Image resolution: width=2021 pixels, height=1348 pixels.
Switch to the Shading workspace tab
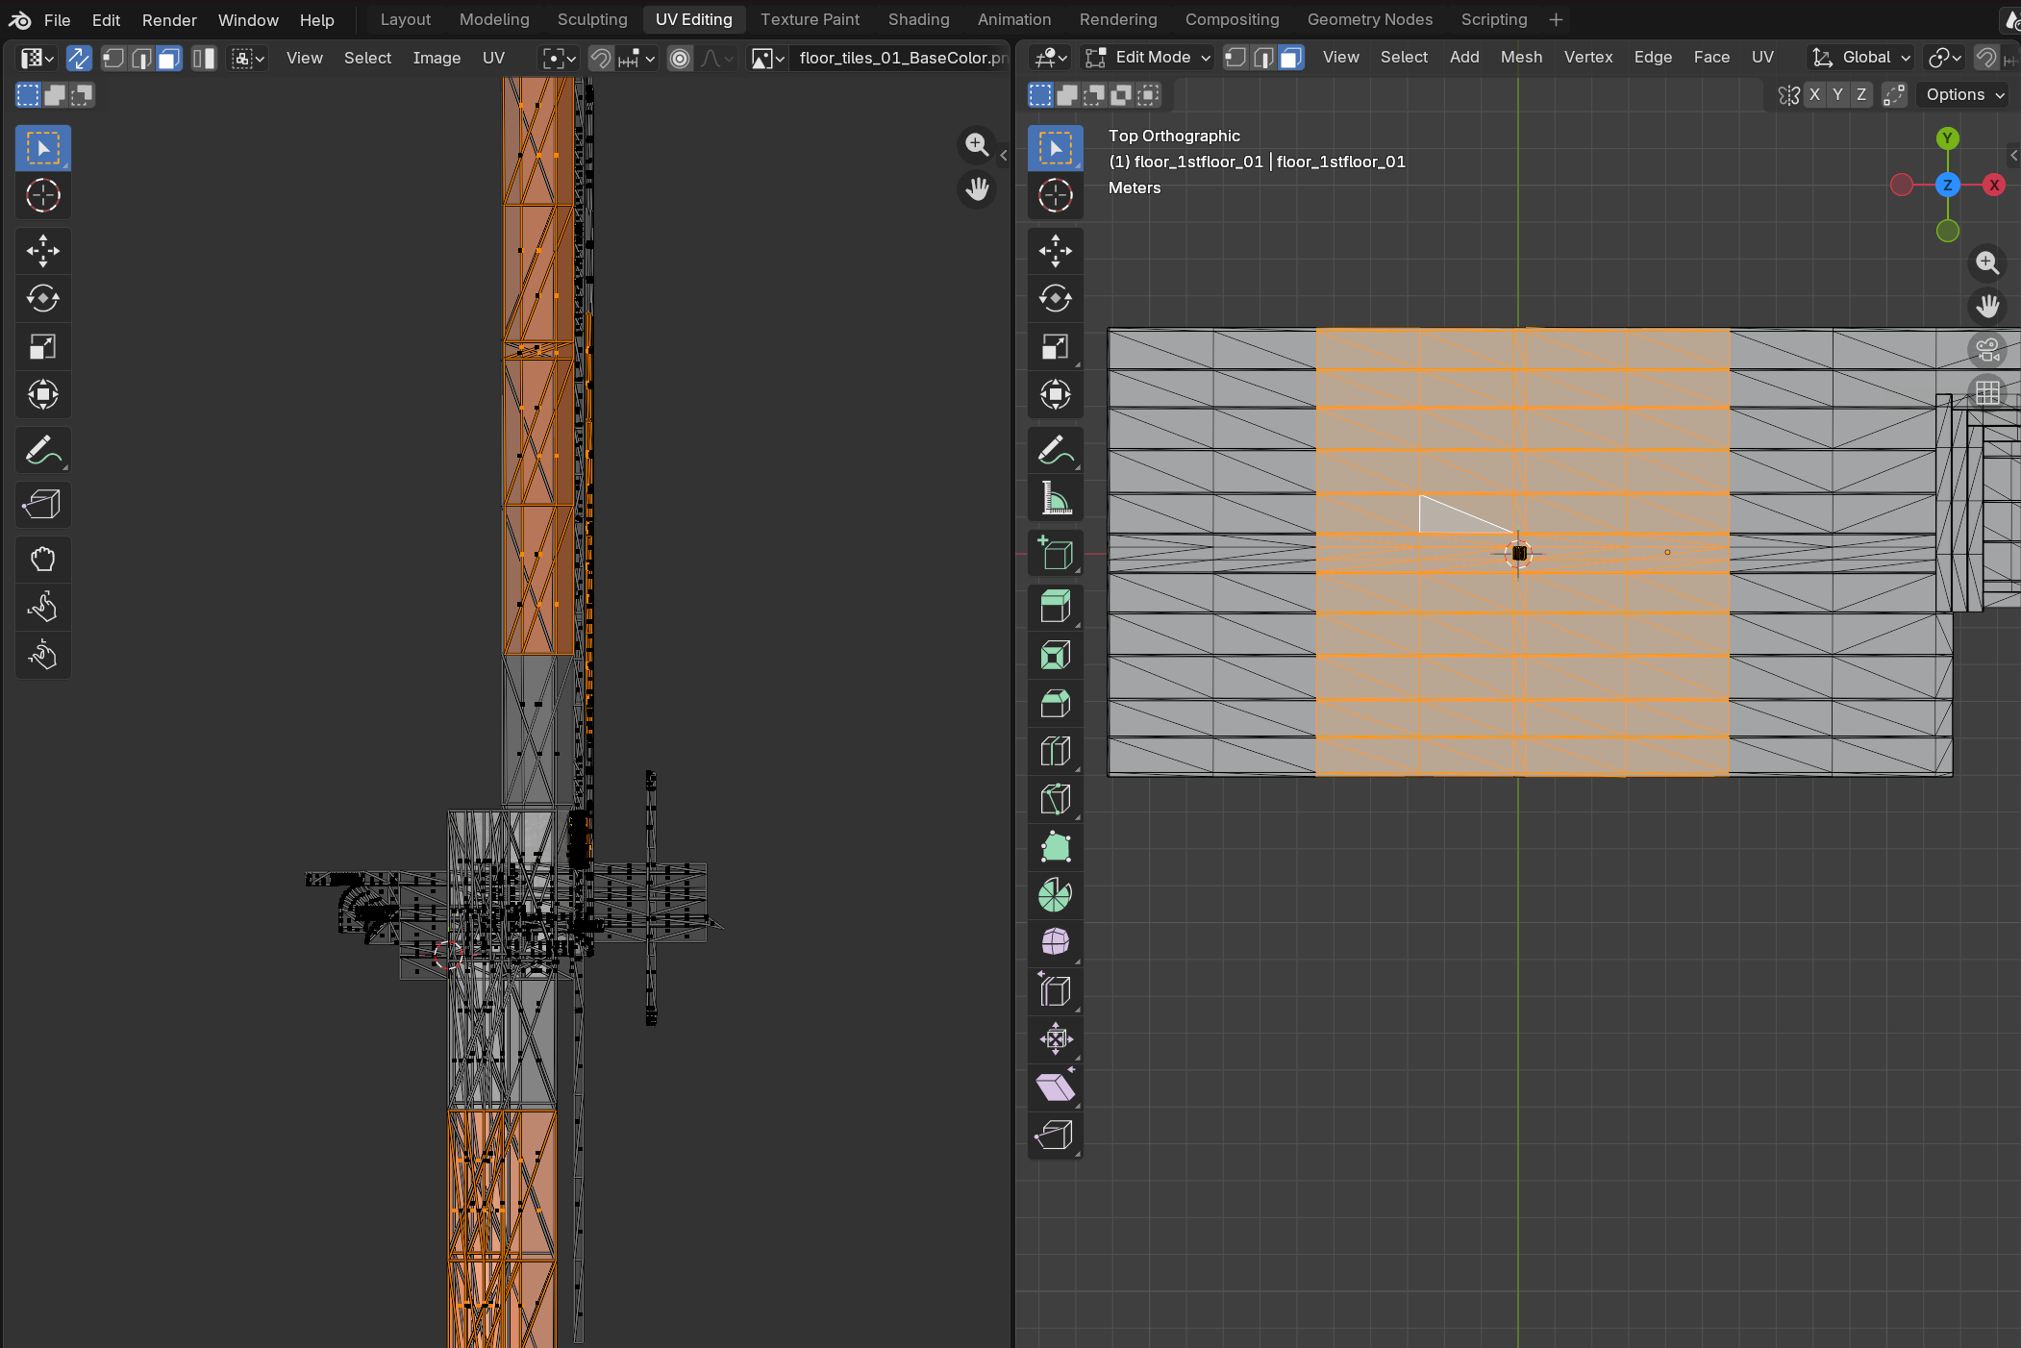click(918, 19)
